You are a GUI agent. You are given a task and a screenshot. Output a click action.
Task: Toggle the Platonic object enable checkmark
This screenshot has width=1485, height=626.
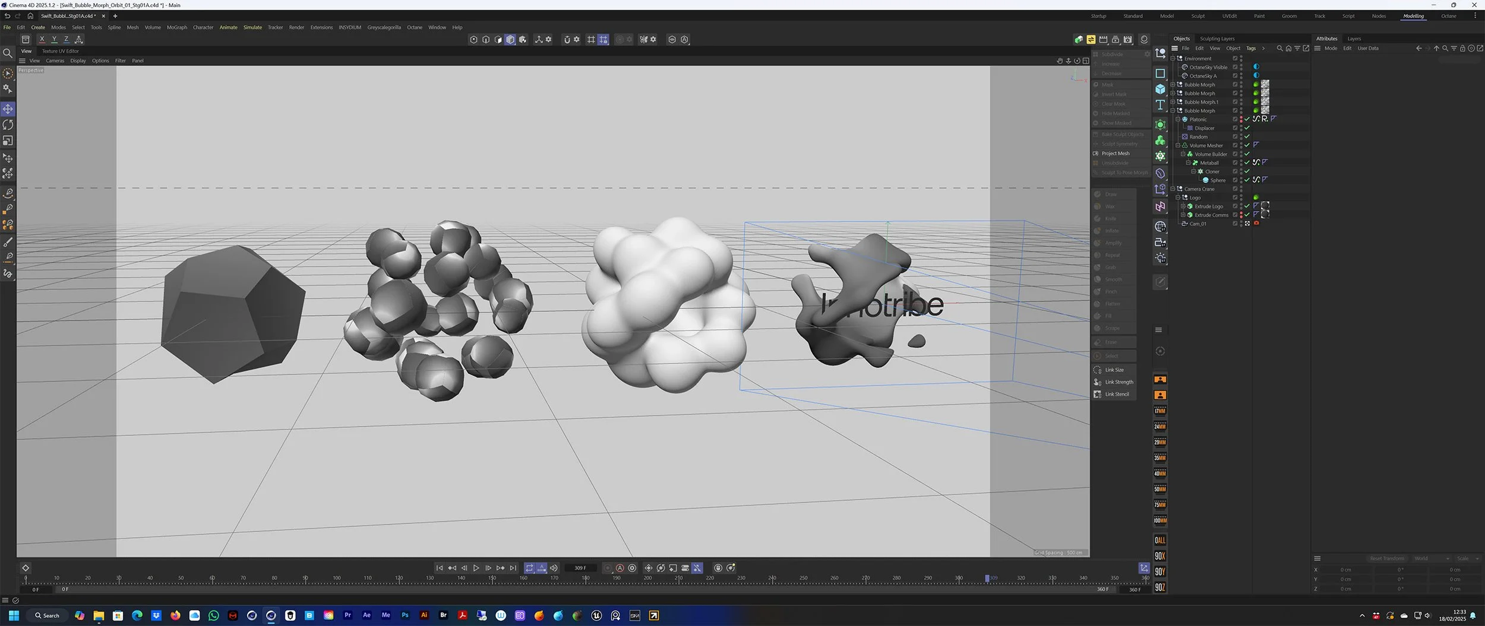coord(1247,119)
